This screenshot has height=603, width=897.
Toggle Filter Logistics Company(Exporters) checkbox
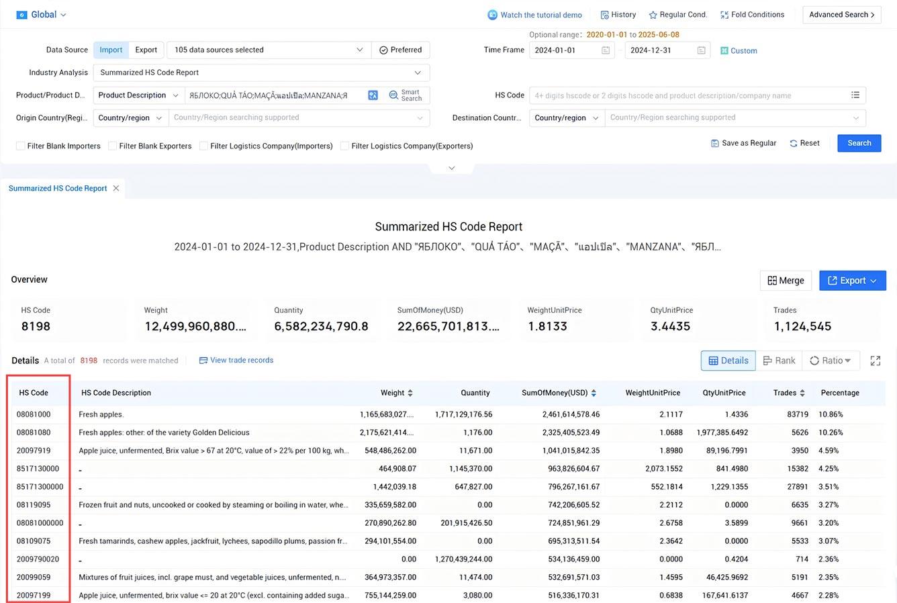[344, 146]
